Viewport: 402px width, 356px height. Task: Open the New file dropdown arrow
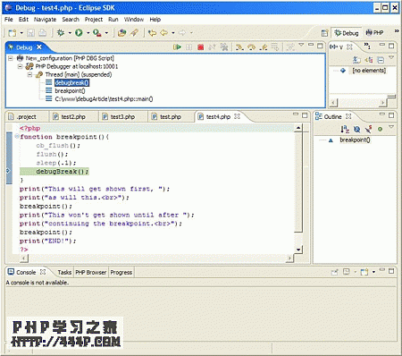tap(21, 33)
